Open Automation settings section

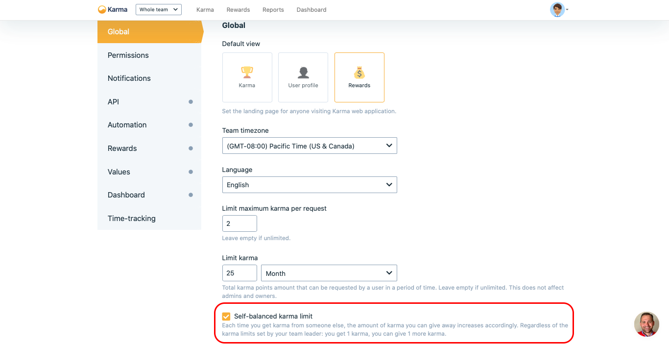tap(149, 125)
